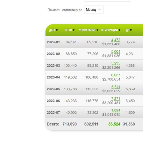The height and width of the screenshot is (141, 143).
Task: Click the УНИКАЛЬНЫЕ column header label
Action: (87, 30)
